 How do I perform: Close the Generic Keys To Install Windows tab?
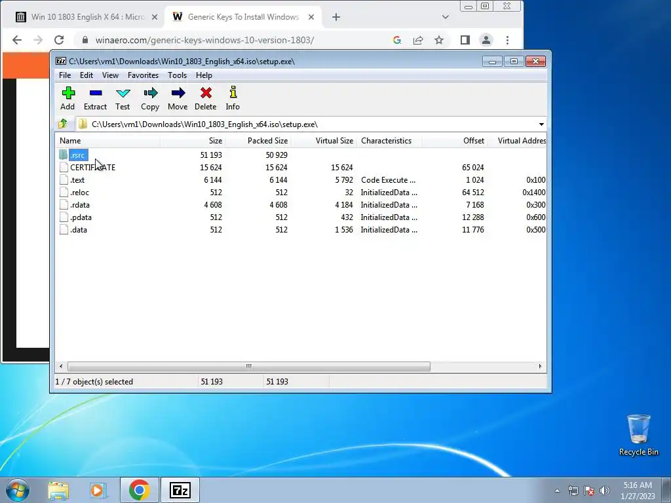[x=311, y=17]
